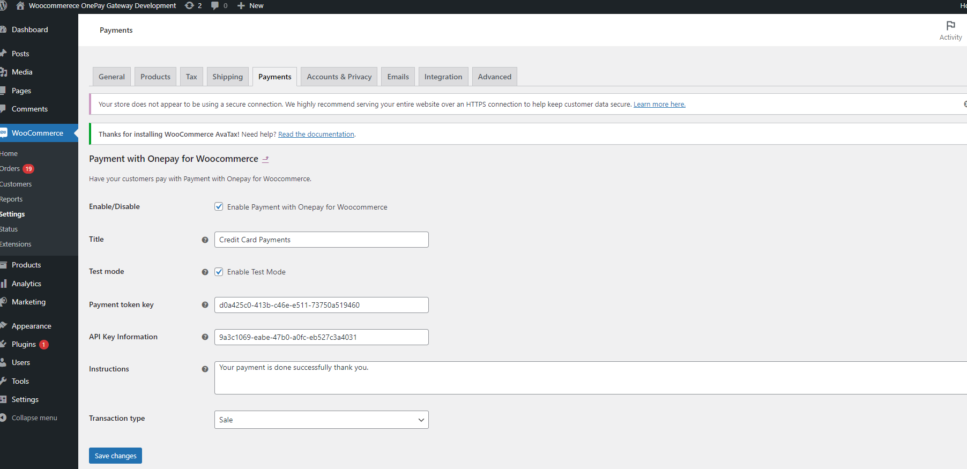967x469 pixels.
Task: Open WooCommerce Customers submenu item
Action: 16,184
